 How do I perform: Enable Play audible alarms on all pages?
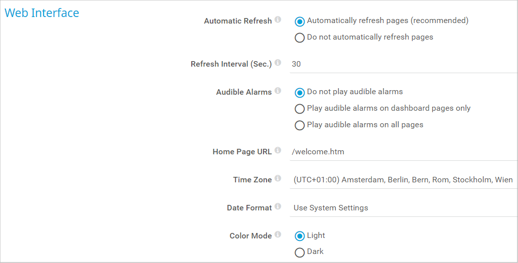(300, 125)
